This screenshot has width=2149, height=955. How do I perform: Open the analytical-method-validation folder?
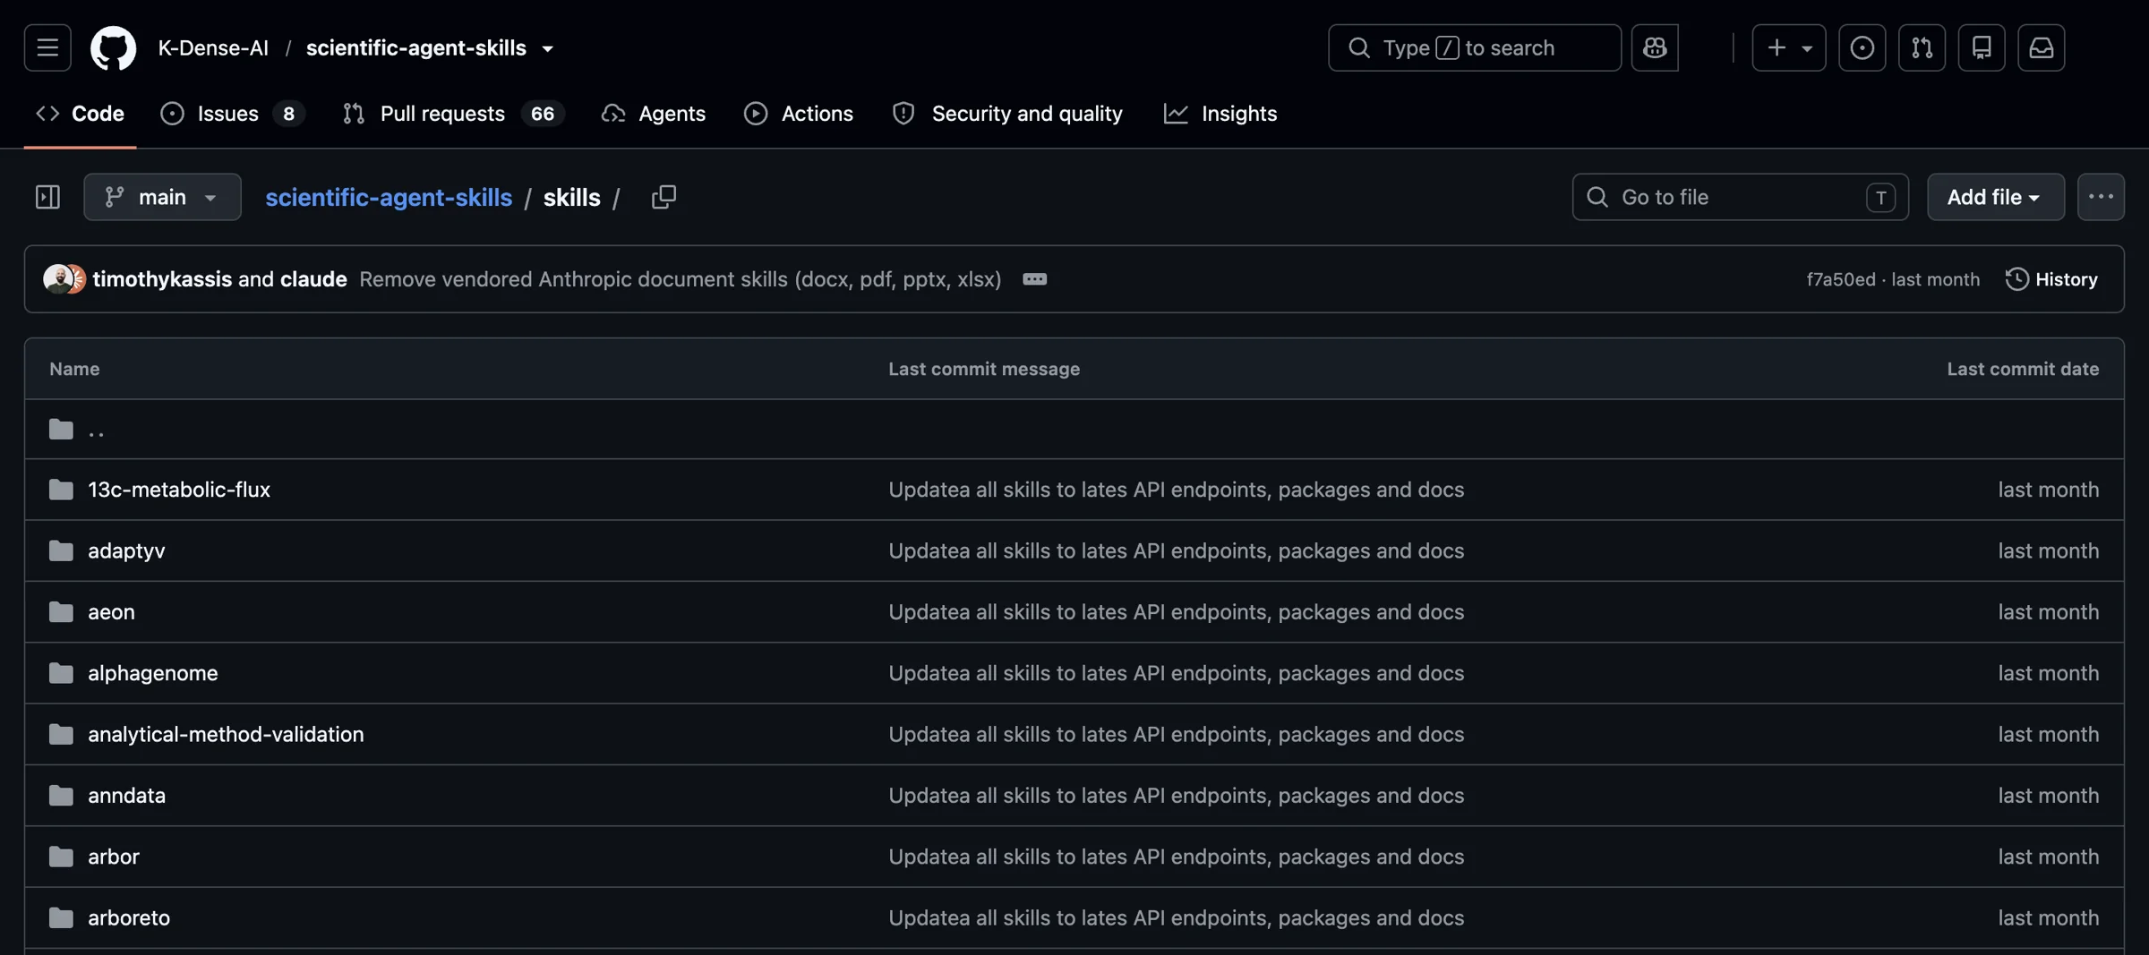[x=226, y=734]
